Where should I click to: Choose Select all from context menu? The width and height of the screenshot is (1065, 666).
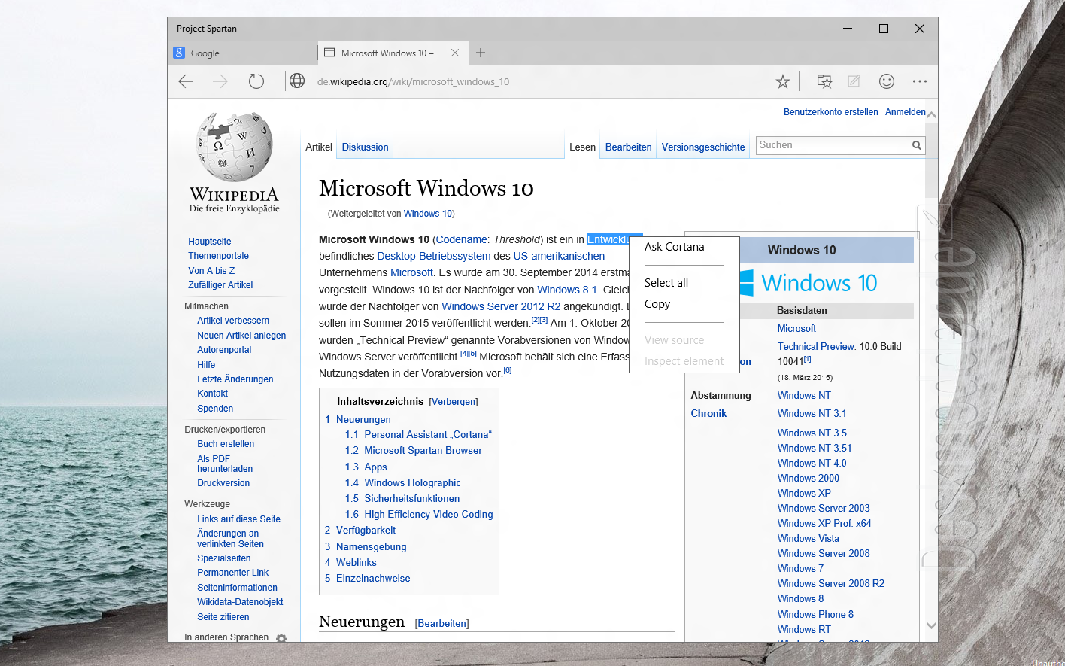[x=666, y=283]
